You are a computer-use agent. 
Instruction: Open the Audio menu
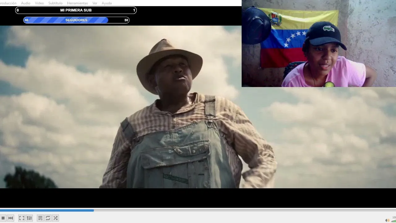26,3
